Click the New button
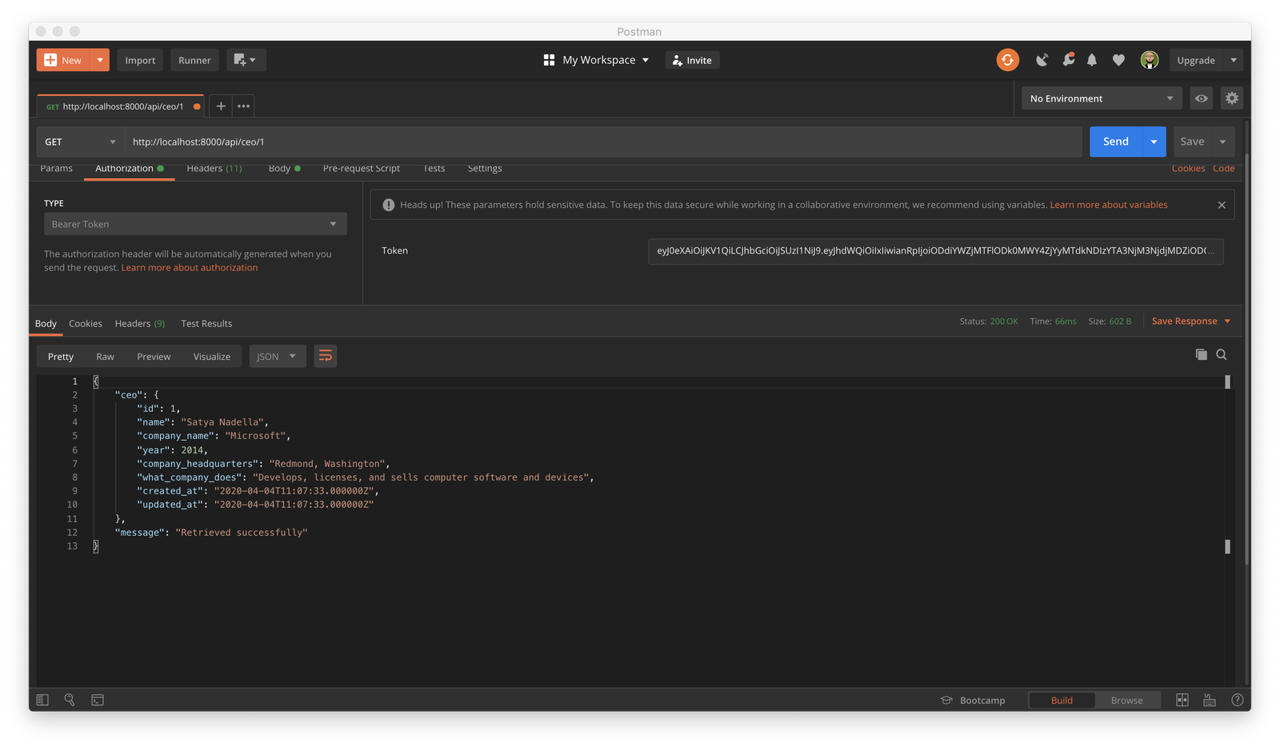Image resolution: width=1280 pixels, height=747 pixels. (63, 60)
